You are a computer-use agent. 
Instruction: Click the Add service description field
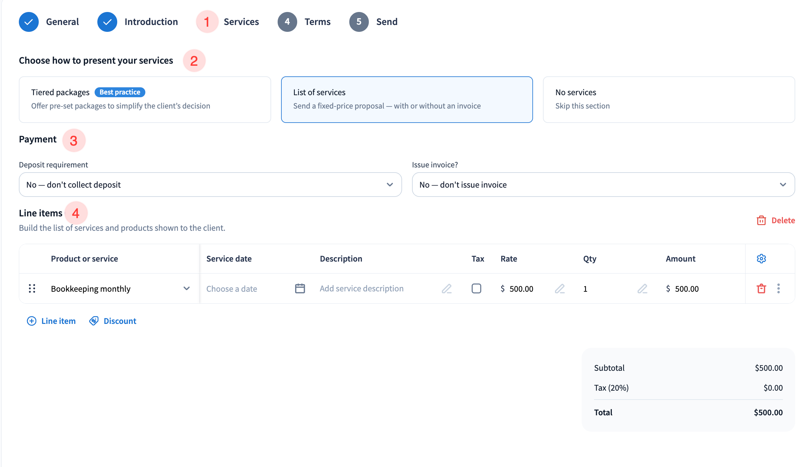point(361,289)
